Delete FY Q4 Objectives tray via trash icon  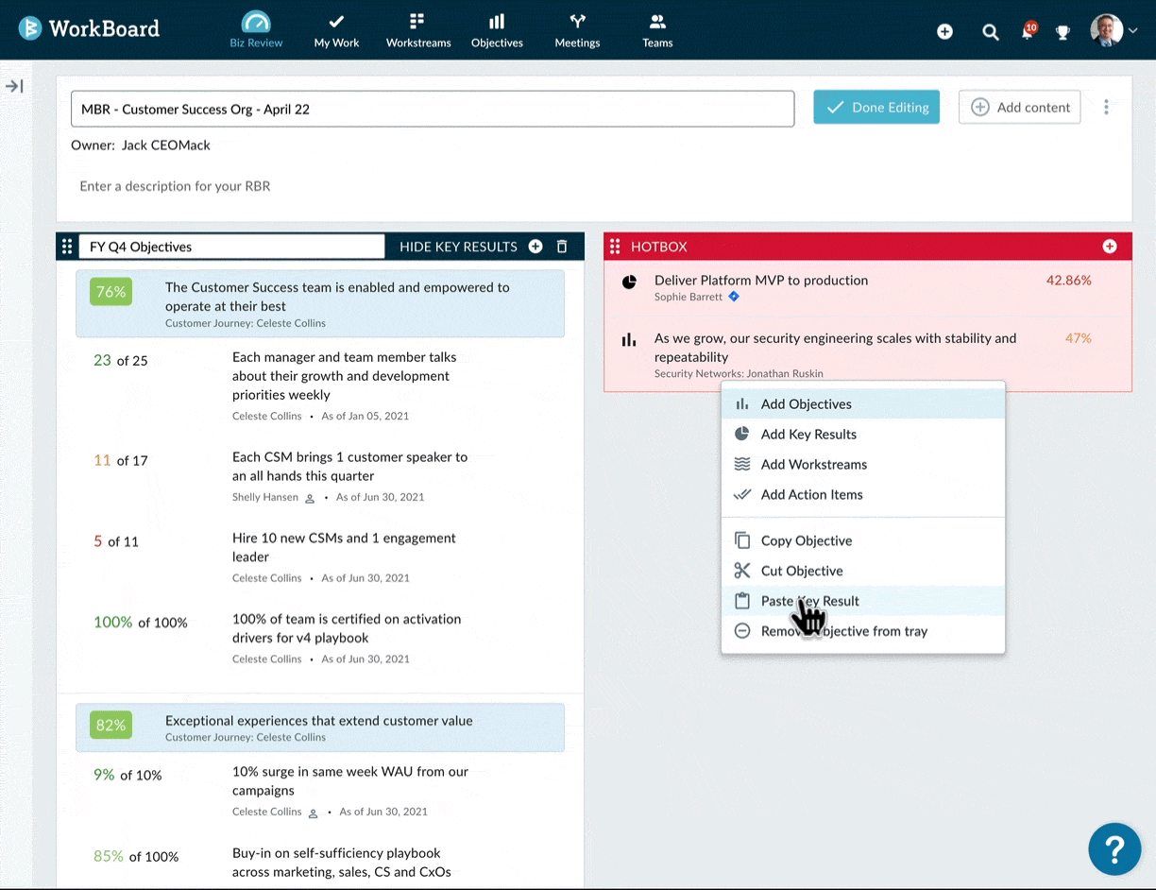tap(562, 247)
